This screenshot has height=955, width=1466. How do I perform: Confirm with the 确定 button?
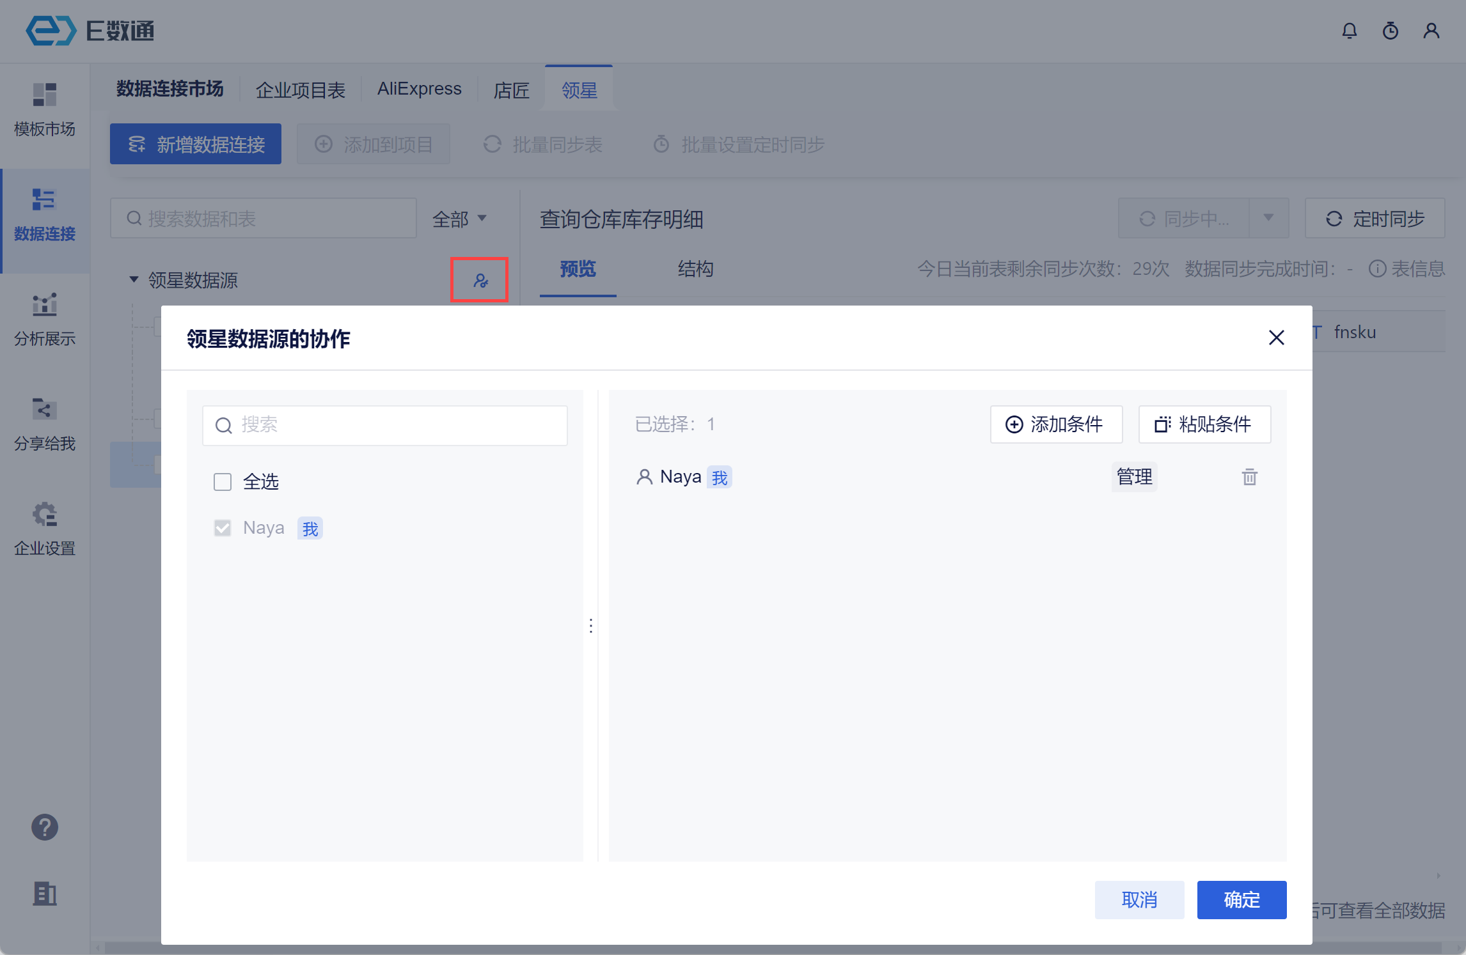[1241, 900]
